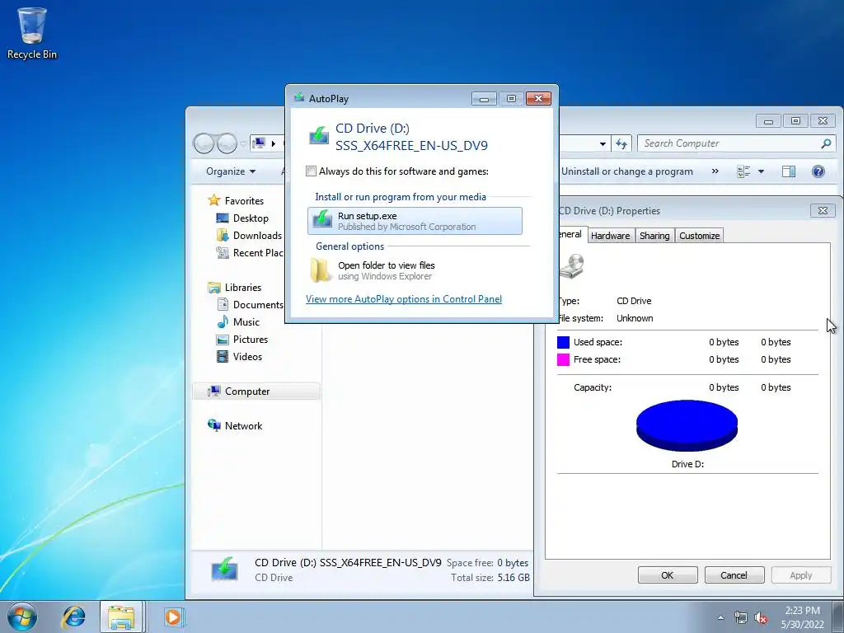Click the Explorer Help icon

coord(818,171)
